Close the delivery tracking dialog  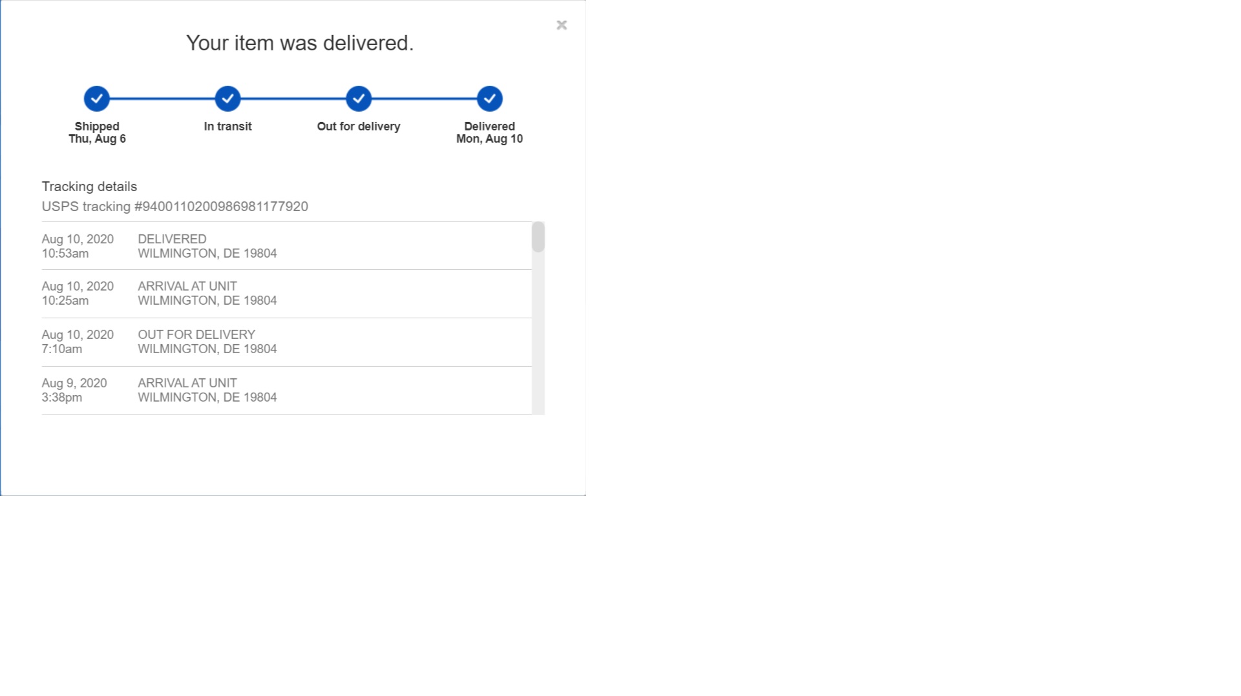pyautogui.click(x=562, y=25)
